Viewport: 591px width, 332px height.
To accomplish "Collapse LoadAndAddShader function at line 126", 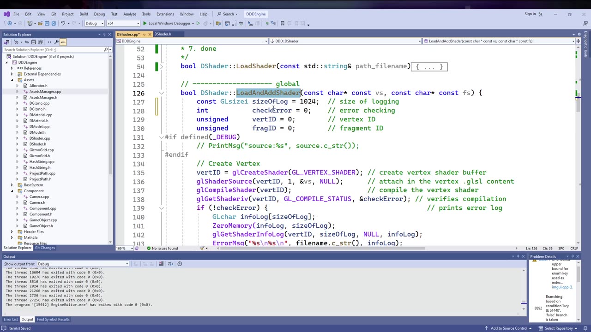I will click(161, 93).
